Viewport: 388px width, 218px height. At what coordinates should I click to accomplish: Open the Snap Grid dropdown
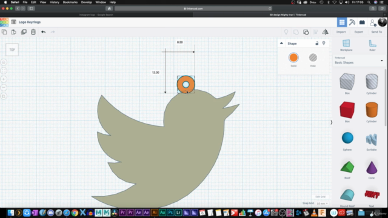tap(322, 203)
